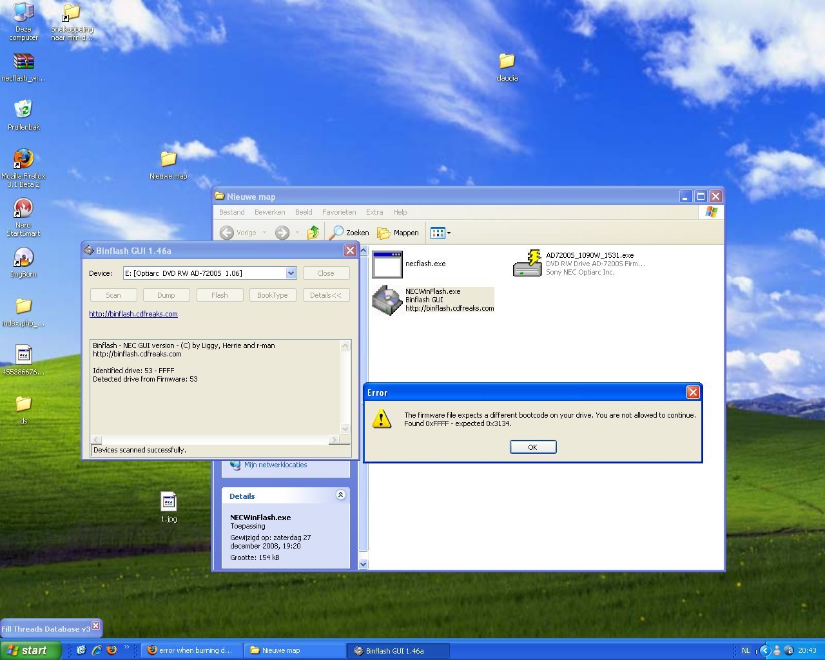Click the Close button in Binflash
Image resolution: width=825 pixels, height=660 pixels.
pos(325,273)
